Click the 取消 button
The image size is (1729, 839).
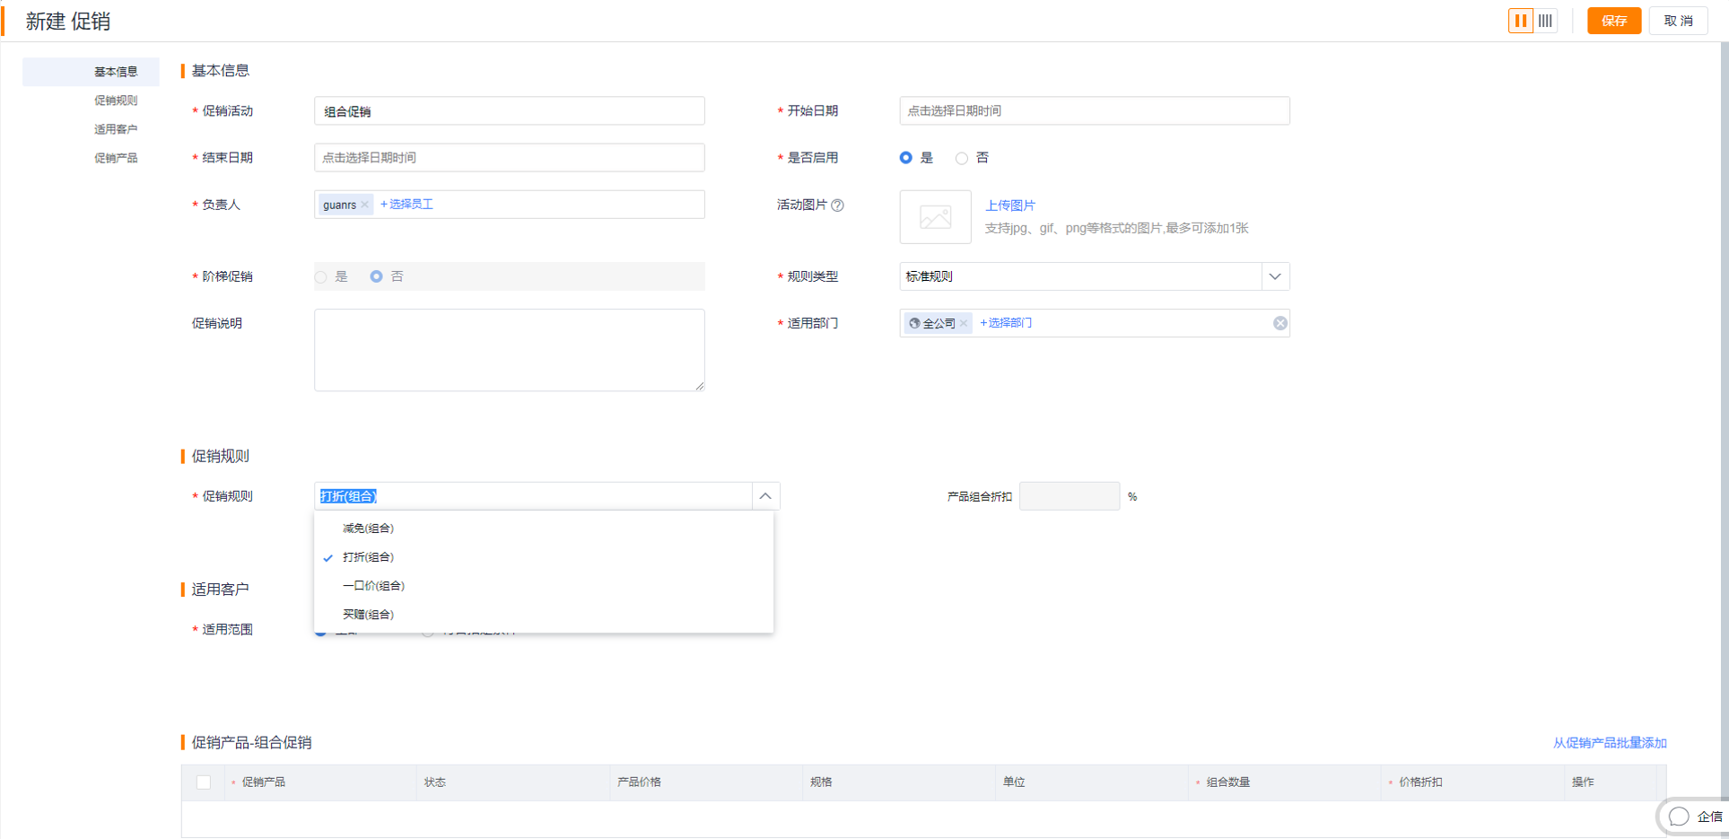[x=1678, y=21]
